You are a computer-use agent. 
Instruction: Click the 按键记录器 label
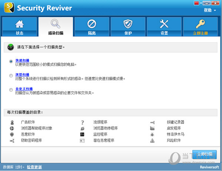click(175, 122)
